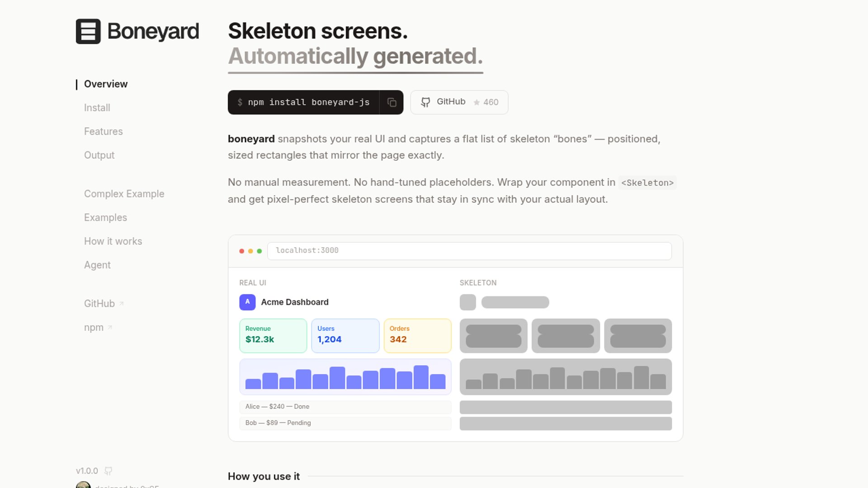Click the Revenue stat card
The height and width of the screenshot is (488, 868).
click(x=273, y=336)
